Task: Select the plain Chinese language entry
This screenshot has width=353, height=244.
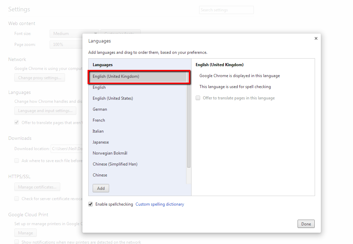Action: [x=138, y=175]
